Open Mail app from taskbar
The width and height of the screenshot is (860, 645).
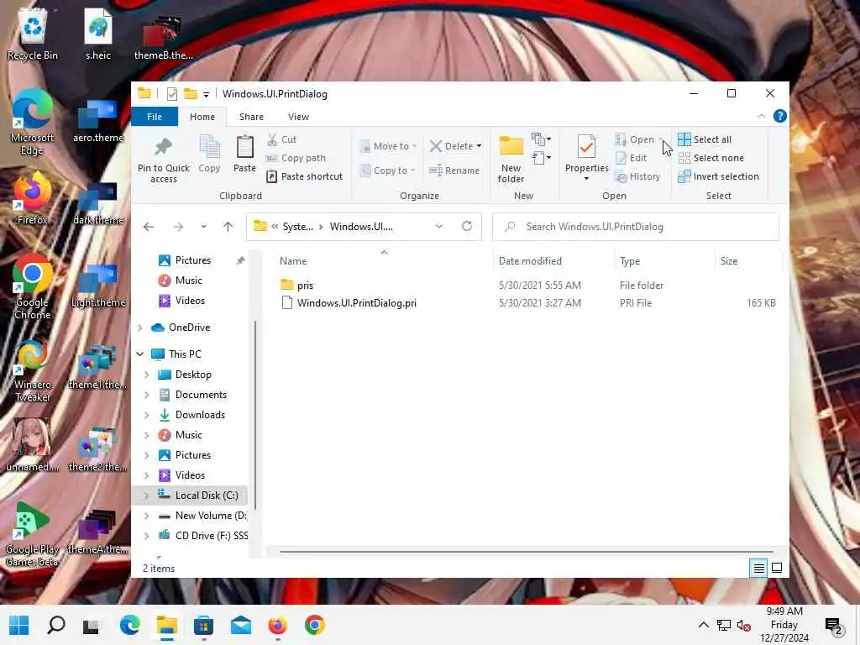point(241,625)
